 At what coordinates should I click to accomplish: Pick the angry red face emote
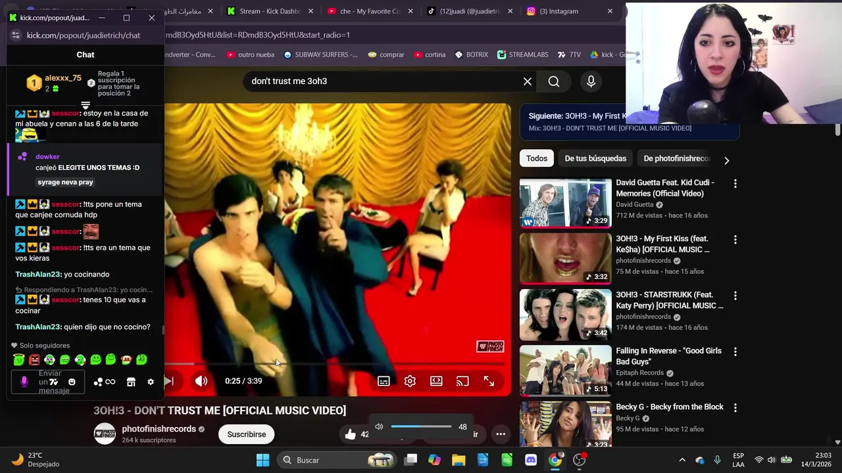click(34, 359)
